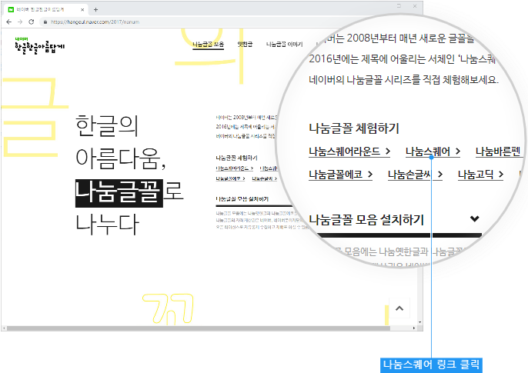Click the small 나눔손글씨 link left of the magnifier
This screenshot has height=373, width=528.
point(264,178)
